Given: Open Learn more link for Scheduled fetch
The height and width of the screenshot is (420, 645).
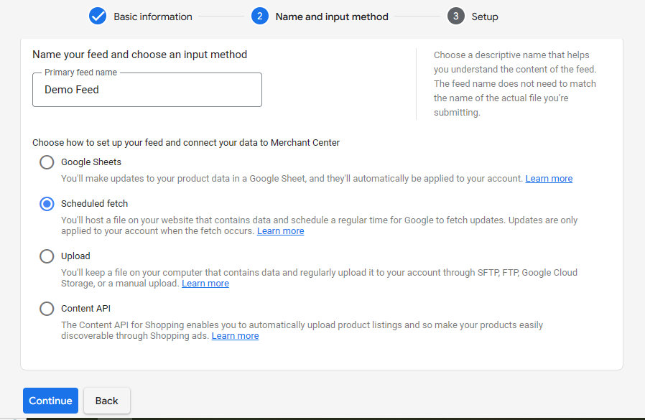Looking at the screenshot, I should (280, 231).
